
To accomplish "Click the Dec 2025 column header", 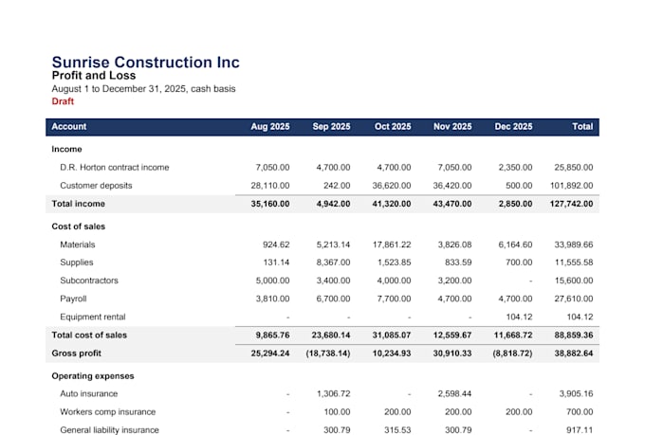I will point(513,127).
